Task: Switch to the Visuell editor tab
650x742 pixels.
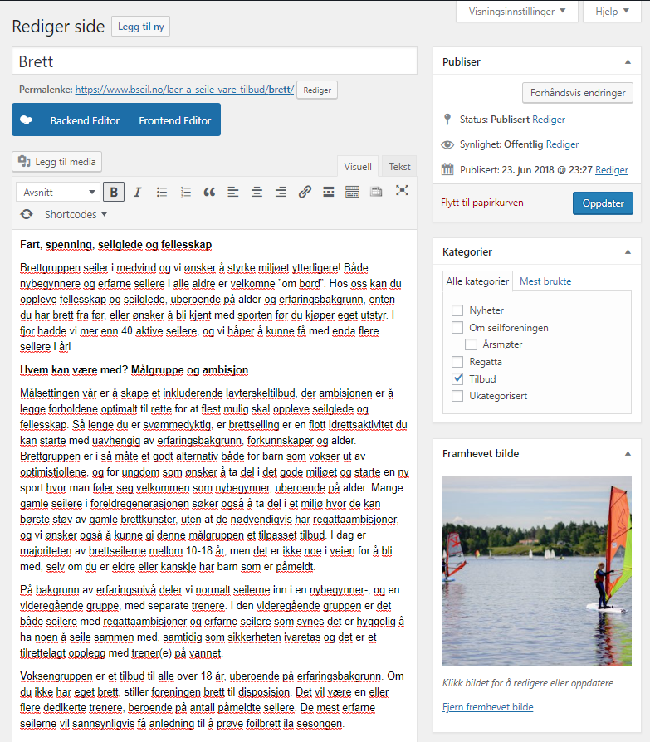Action: point(358,167)
